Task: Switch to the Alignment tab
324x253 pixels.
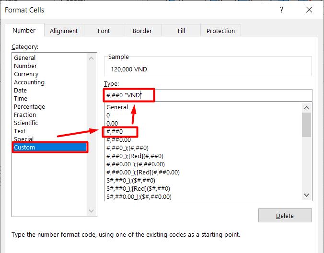Action: point(64,31)
